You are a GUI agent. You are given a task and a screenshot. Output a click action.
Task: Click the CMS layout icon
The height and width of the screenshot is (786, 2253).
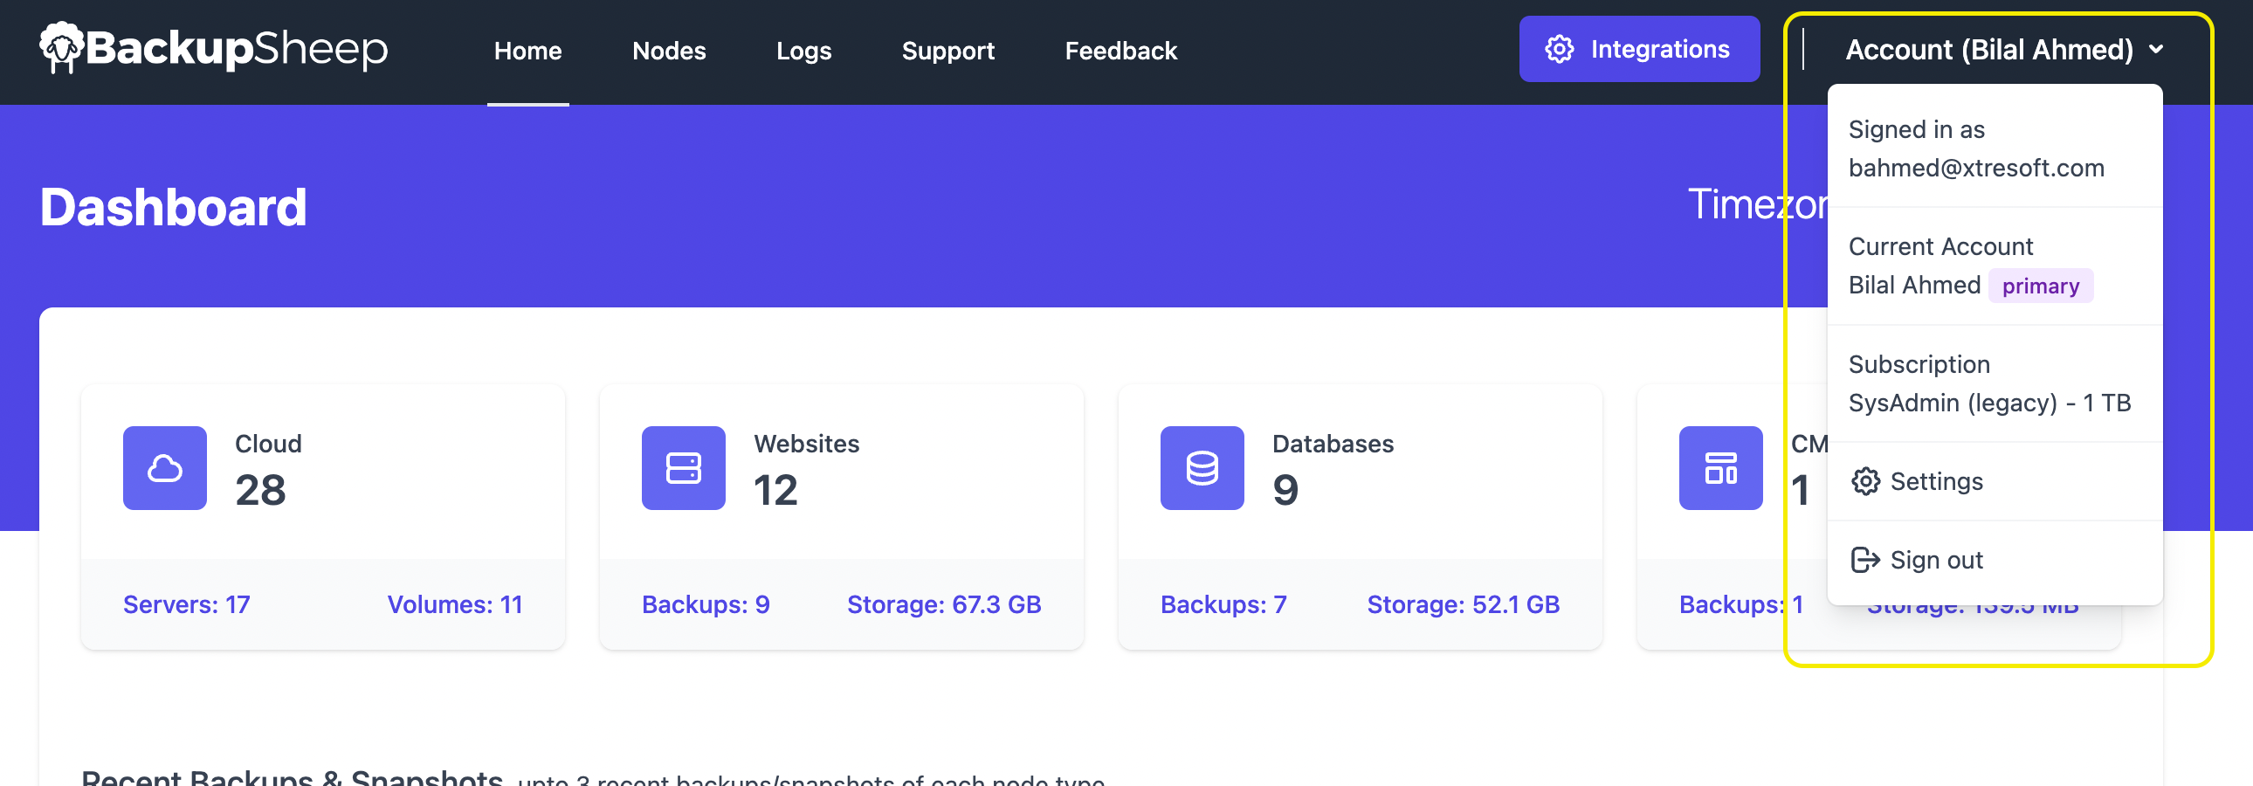[x=1720, y=469]
